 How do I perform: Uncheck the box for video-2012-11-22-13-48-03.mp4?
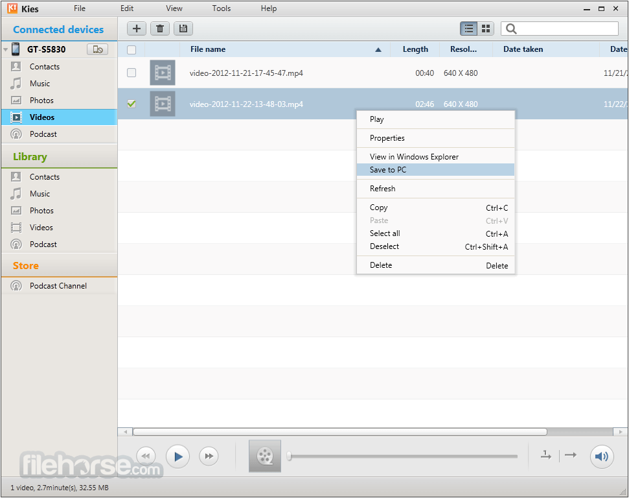click(131, 104)
